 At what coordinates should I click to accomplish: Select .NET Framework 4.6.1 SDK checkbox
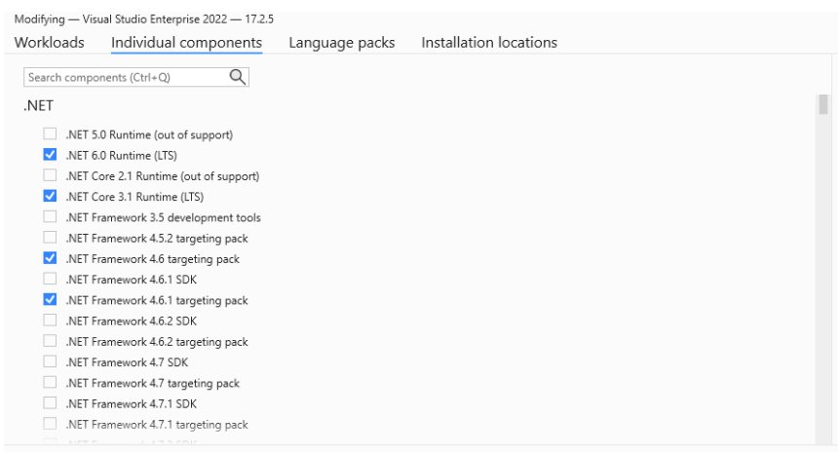coord(50,279)
